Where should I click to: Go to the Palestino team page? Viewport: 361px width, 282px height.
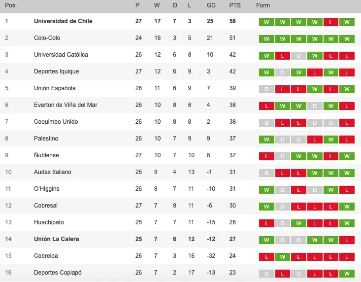click(46, 139)
